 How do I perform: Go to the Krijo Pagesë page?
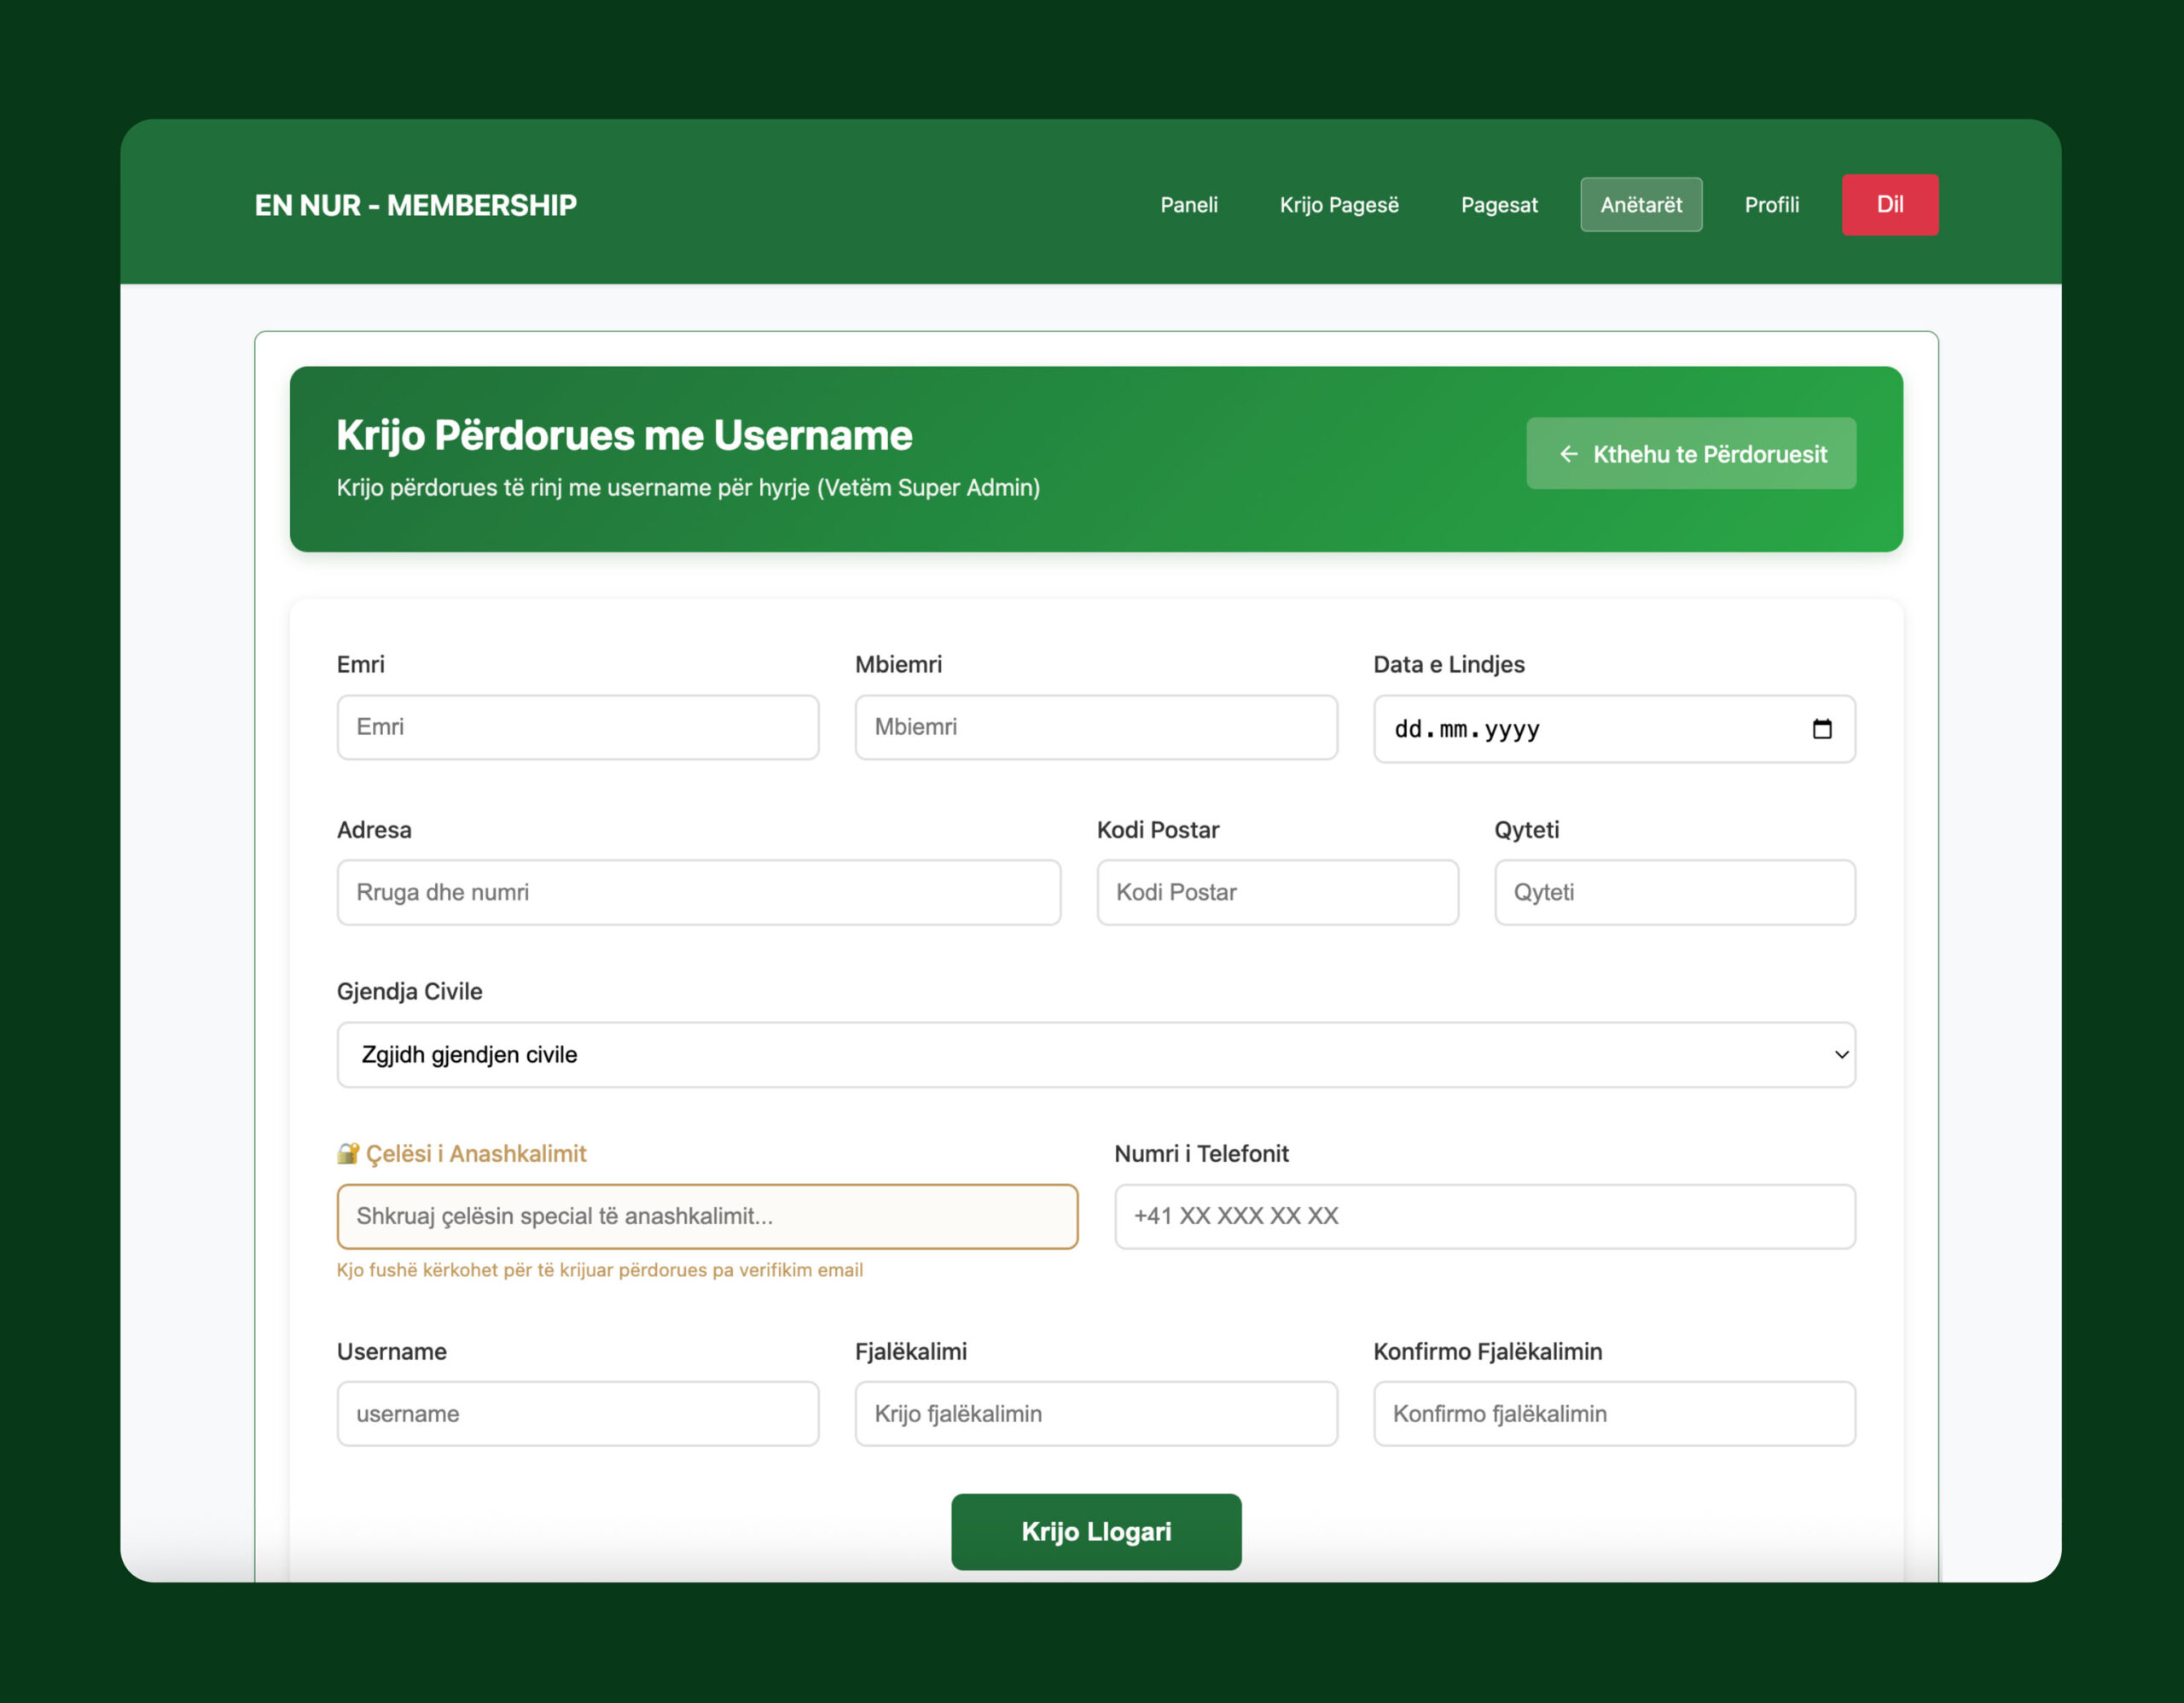click(1338, 205)
